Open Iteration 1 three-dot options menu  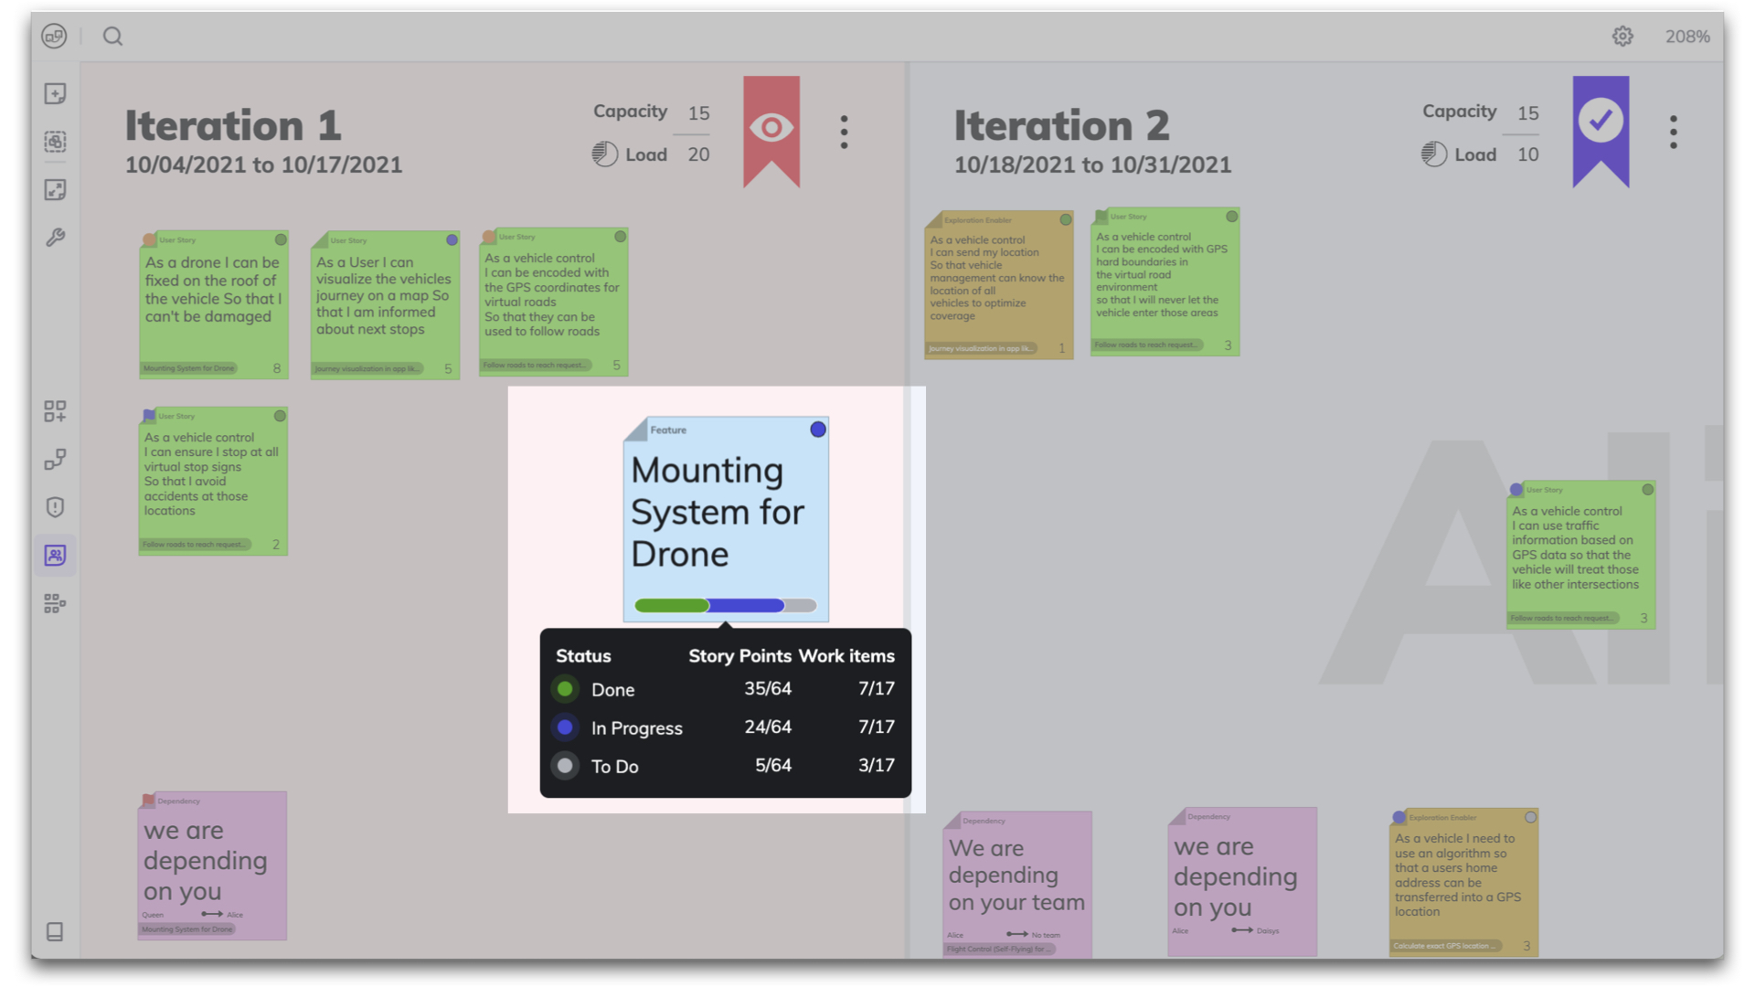click(x=844, y=133)
